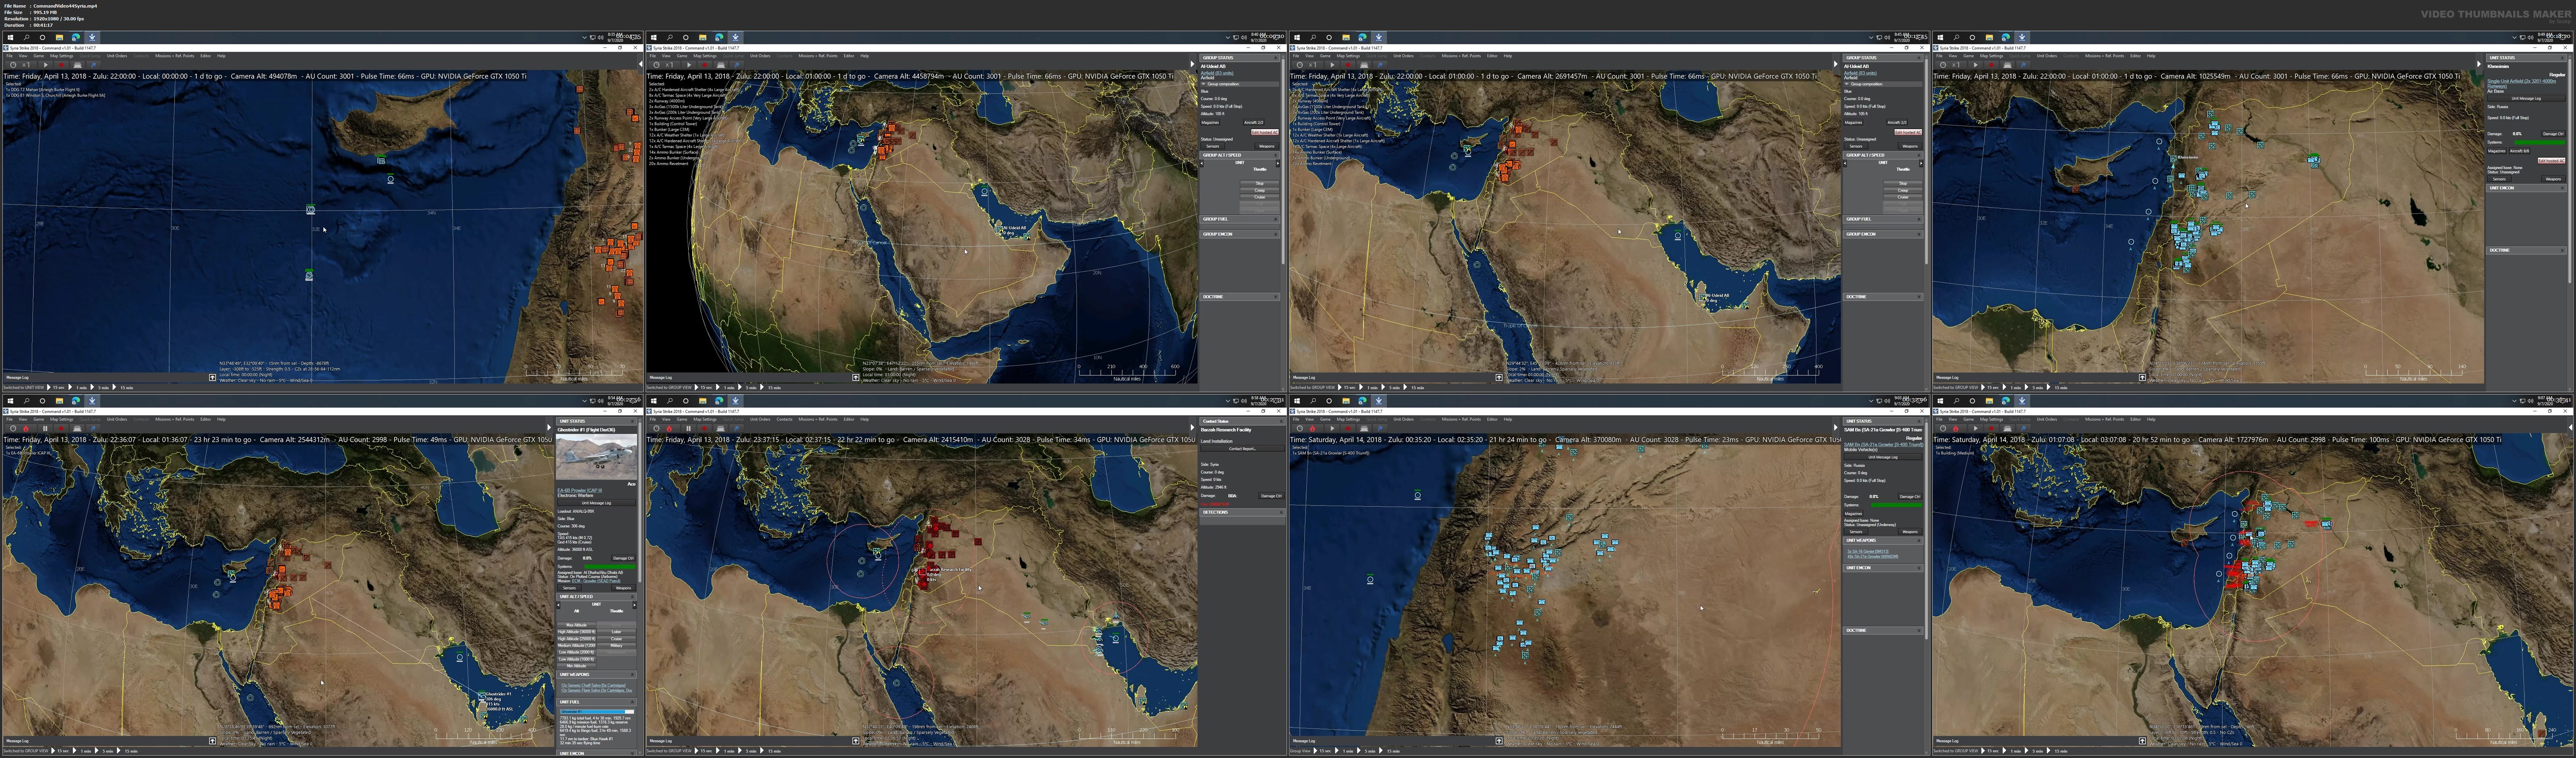Click Edit hosted AC in the Khmeimim frame
Image resolution: width=2576 pixels, height=758 pixels.
coord(2551,160)
